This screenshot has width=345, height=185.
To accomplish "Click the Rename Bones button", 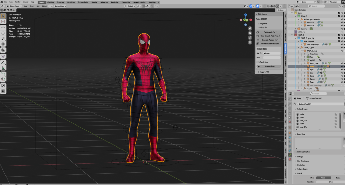I will click(270, 66).
